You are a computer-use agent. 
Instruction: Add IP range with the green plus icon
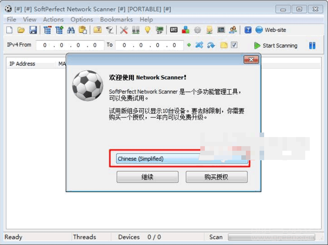(189, 45)
